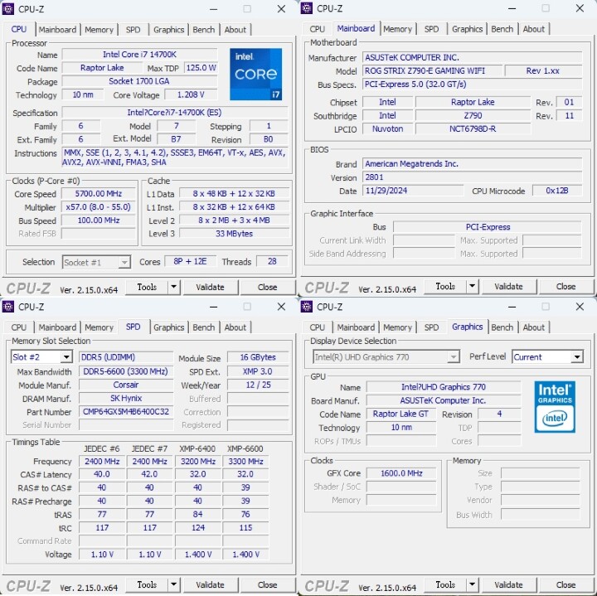Click the Part Number CMP64GX5M4B6400C32 field
This screenshot has height=596, width=597.
126,412
